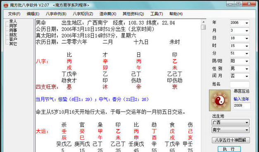Expand the 阴/阳 calendar dropdown
259x152 pixels.
(x=247, y=61)
